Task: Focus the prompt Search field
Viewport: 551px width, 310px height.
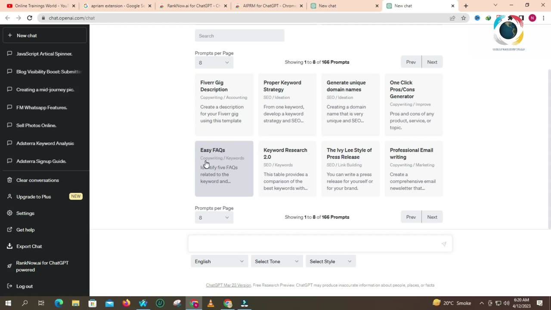Action: pyautogui.click(x=239, y=36)
